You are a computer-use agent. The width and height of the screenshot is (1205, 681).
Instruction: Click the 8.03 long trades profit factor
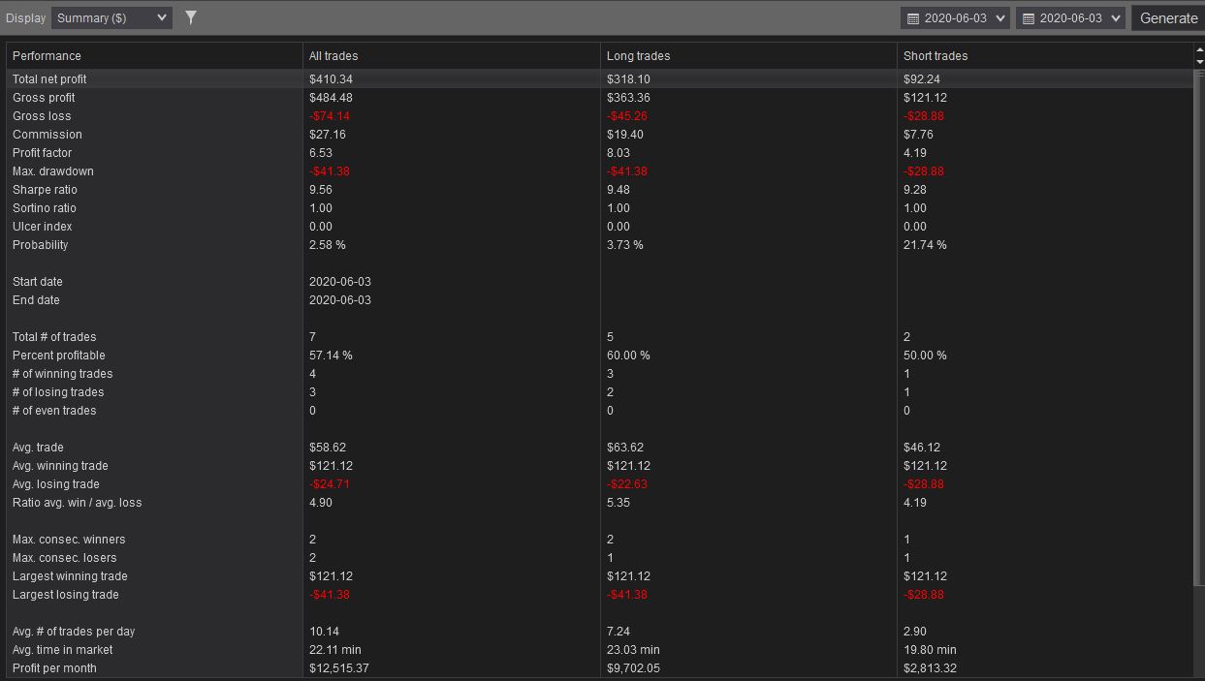[618, 153]
